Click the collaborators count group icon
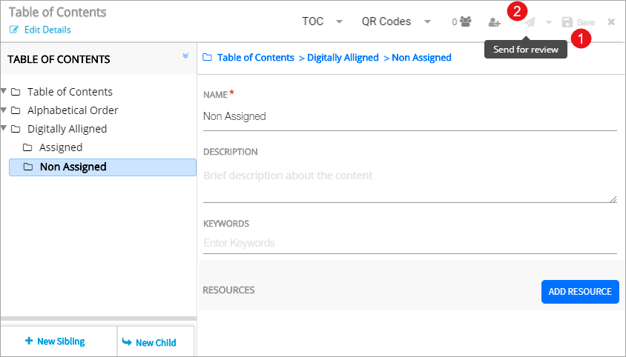Viewport: 626px width, 357px height. [x=465, y=22]
